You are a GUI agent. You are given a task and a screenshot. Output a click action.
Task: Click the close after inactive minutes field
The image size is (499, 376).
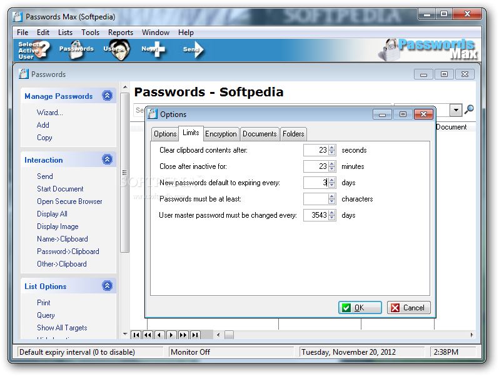click(x=316, y=166)
